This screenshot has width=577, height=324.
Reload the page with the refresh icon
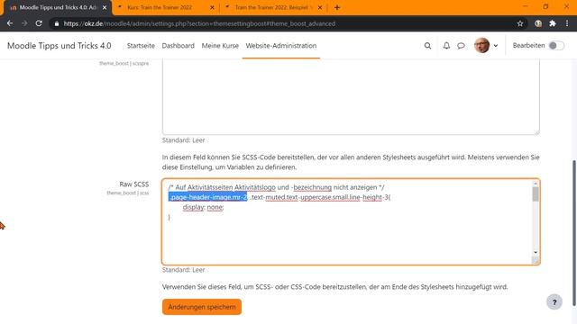(39, 23)
